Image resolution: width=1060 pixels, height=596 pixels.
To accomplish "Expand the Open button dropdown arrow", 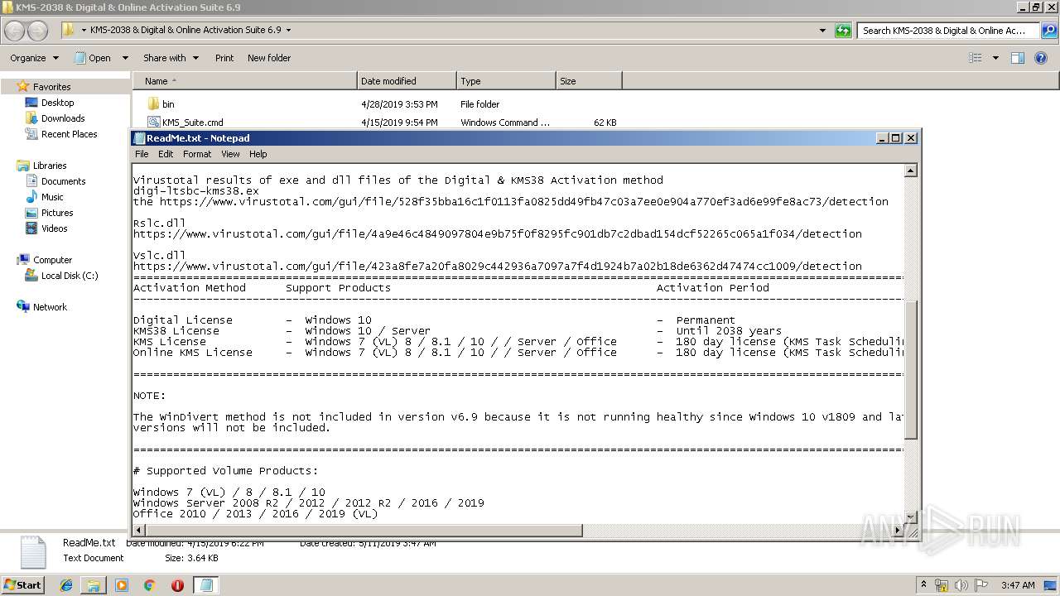I will (x=125, y=58).
